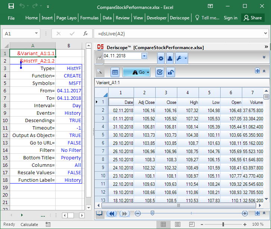This screenshot has width=271, height=229.
Task: Expand the formula bar with the chevron
Action: tap(266, 34)
